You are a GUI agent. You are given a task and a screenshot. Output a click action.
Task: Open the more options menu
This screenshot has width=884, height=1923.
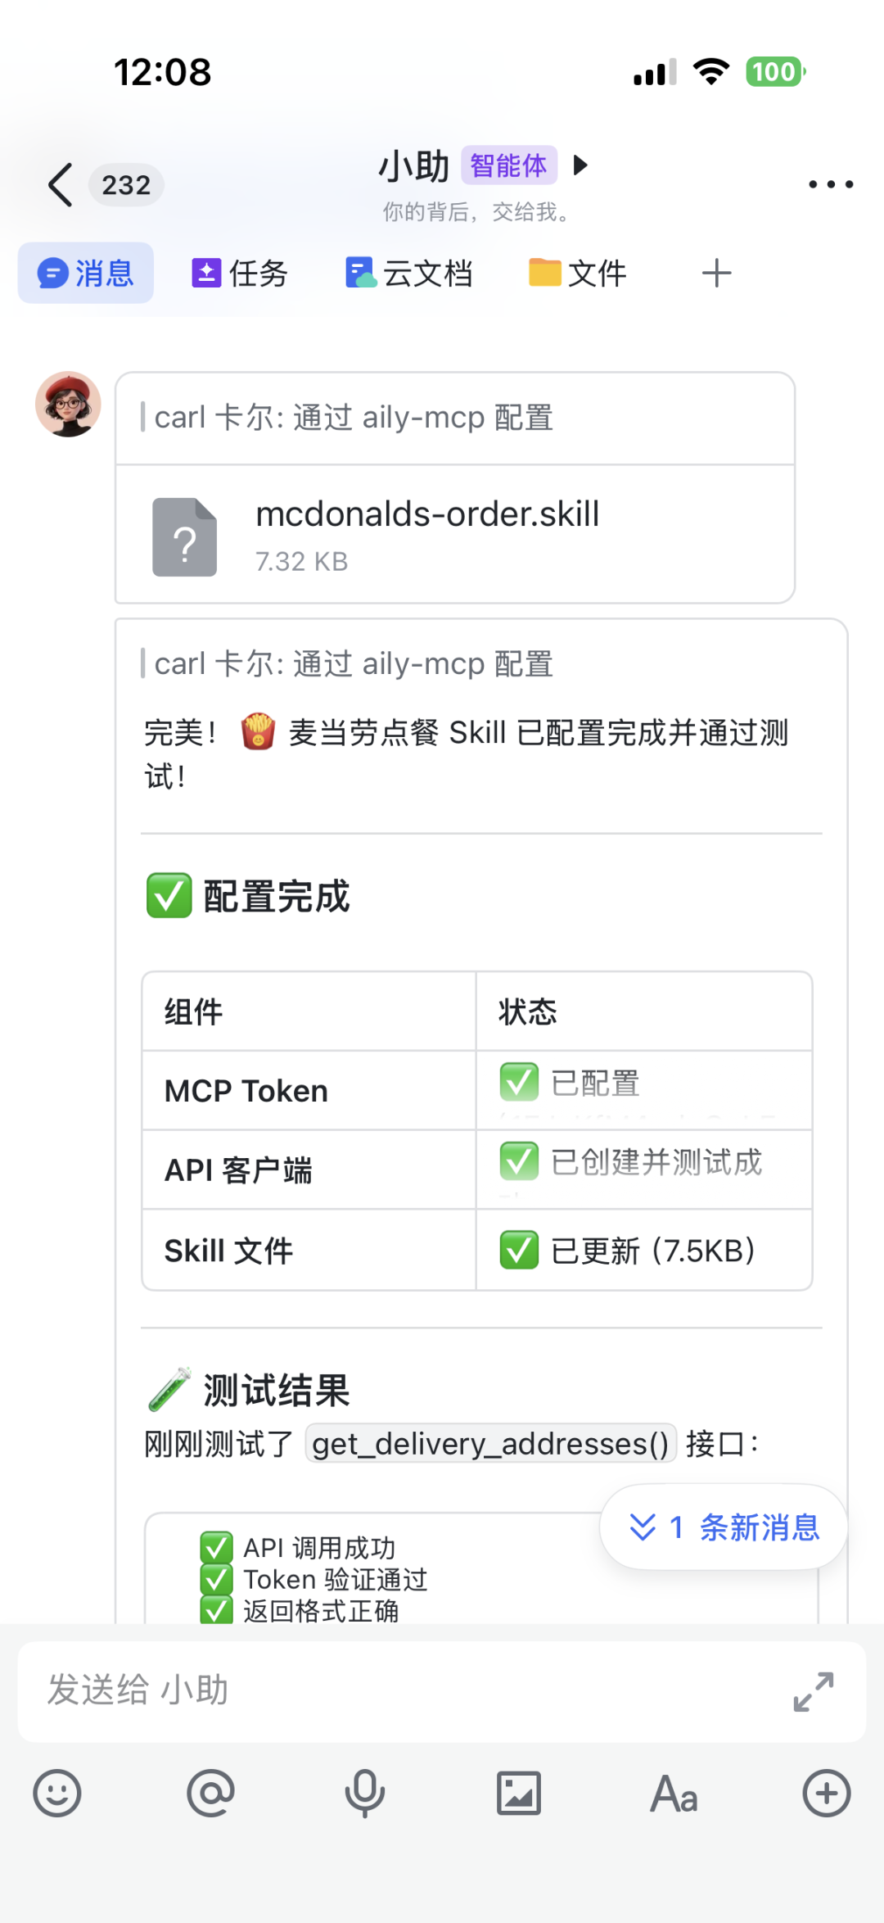click(x=830, y=184)
